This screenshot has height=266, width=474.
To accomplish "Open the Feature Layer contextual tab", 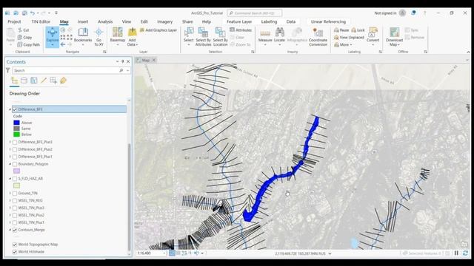I will point(239,21).
